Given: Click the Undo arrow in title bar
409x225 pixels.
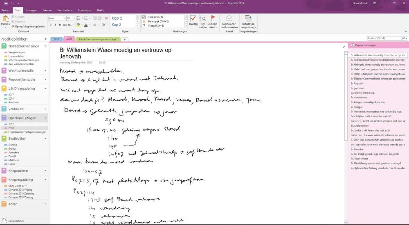Looking at the screenshot, I should (x=12, y=3).
